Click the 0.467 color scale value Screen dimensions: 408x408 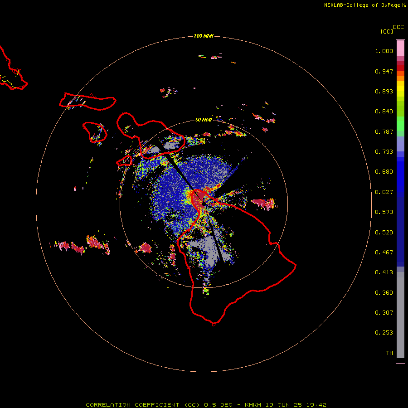point(384,253)
